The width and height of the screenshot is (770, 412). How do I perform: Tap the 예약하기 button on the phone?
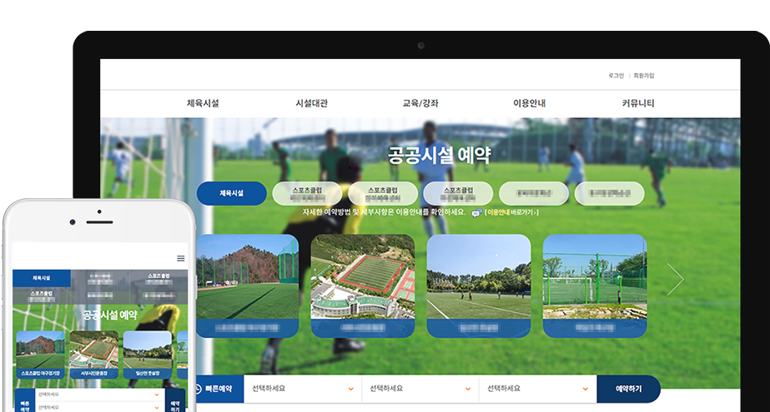point(175,401)
